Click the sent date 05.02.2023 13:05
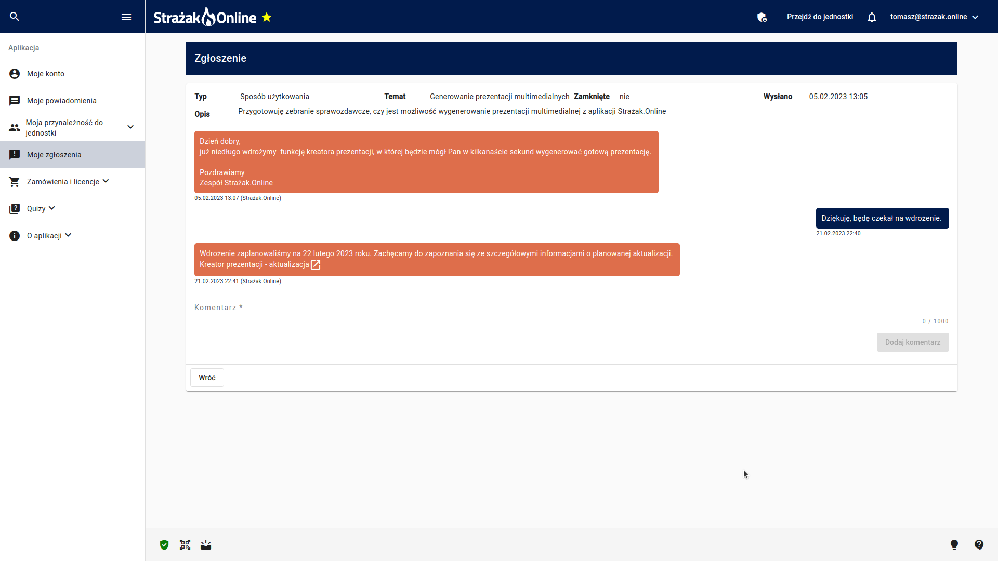The height and width of the screenshot is (561, 998). (x=838, y=97)
